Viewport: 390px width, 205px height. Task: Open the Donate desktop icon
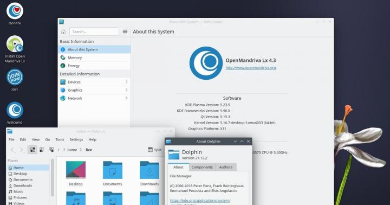[15, 11]
